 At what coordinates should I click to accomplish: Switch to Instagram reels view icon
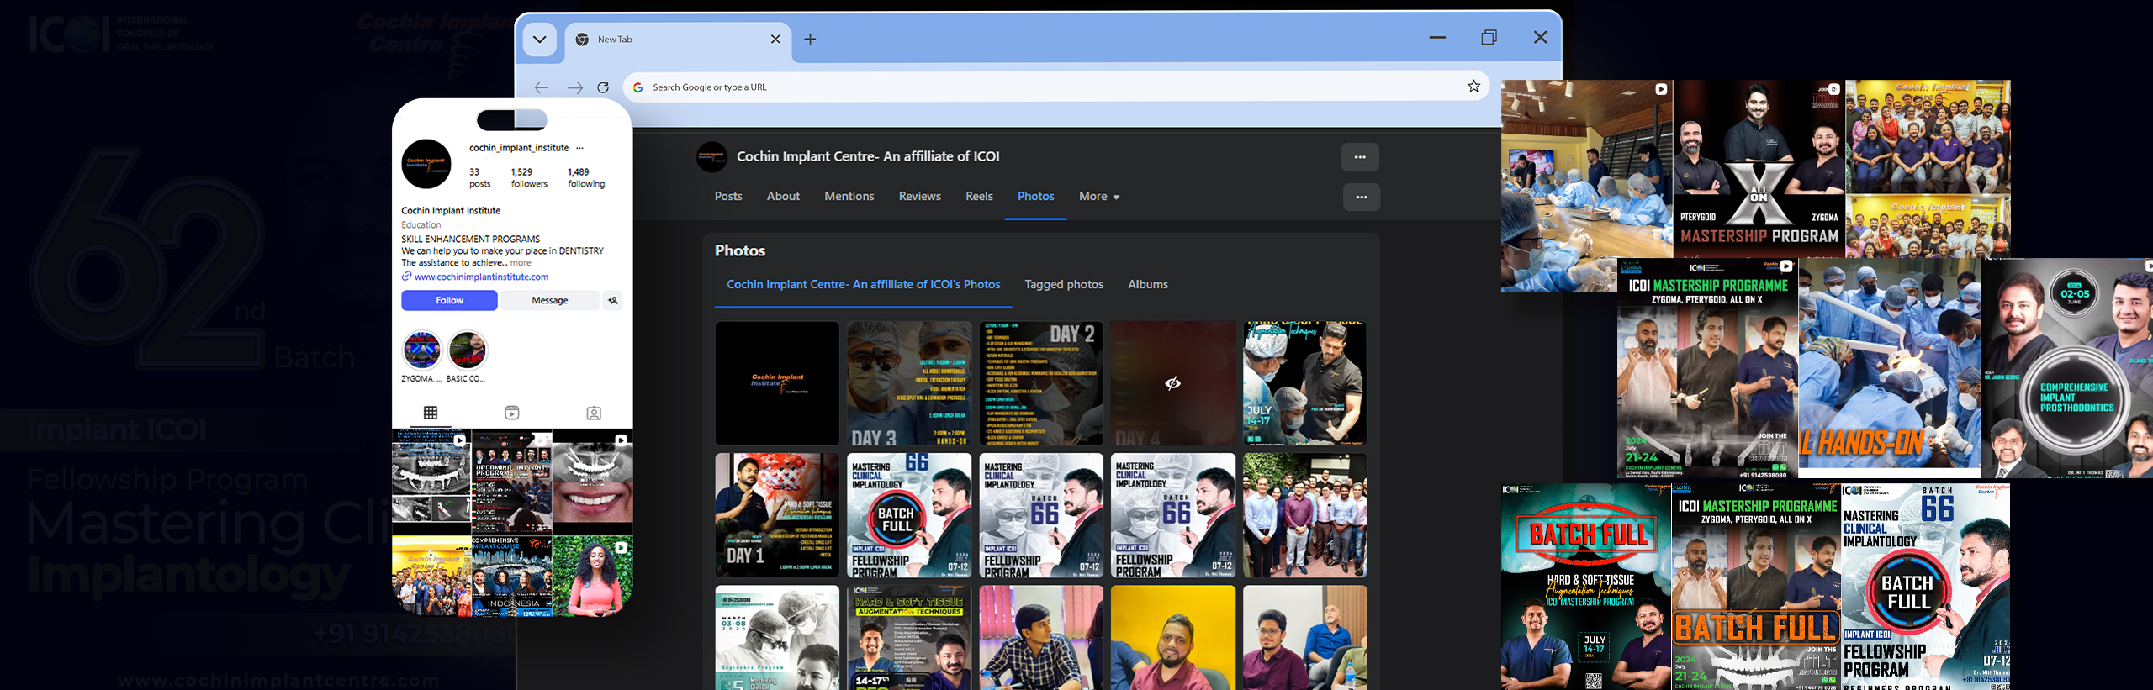click(512, 413)
